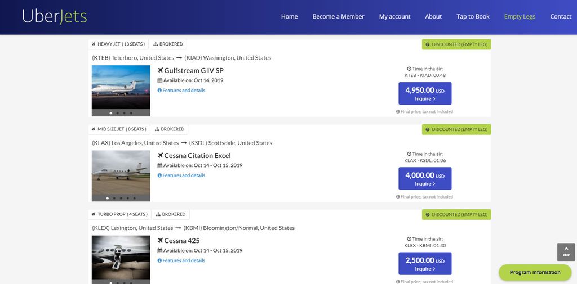
Task: Select third carousel dot on Citation Excel photo
Action: (121, 199)
